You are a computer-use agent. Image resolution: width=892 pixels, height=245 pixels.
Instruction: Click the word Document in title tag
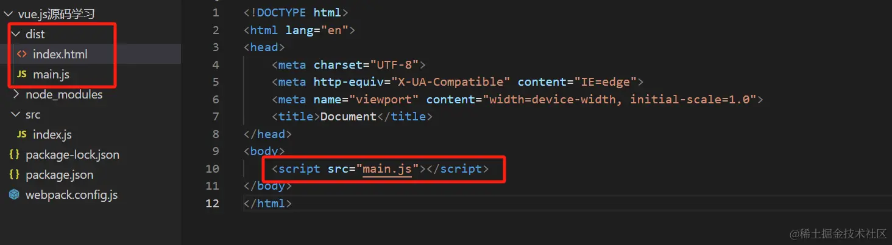point(349,116)
